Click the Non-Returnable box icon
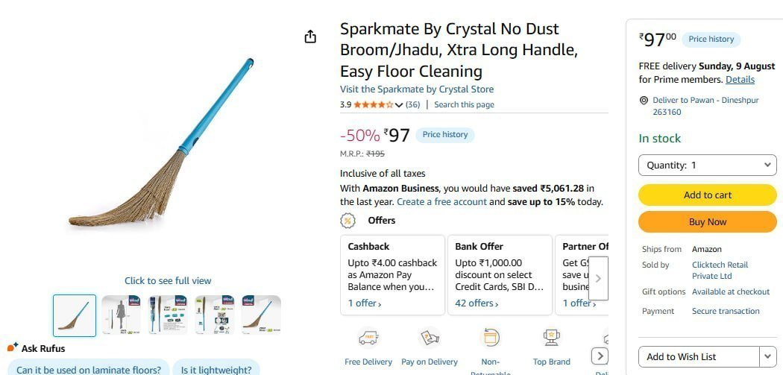The height and width of the screenshot is (375, 783). click(491, 338)
